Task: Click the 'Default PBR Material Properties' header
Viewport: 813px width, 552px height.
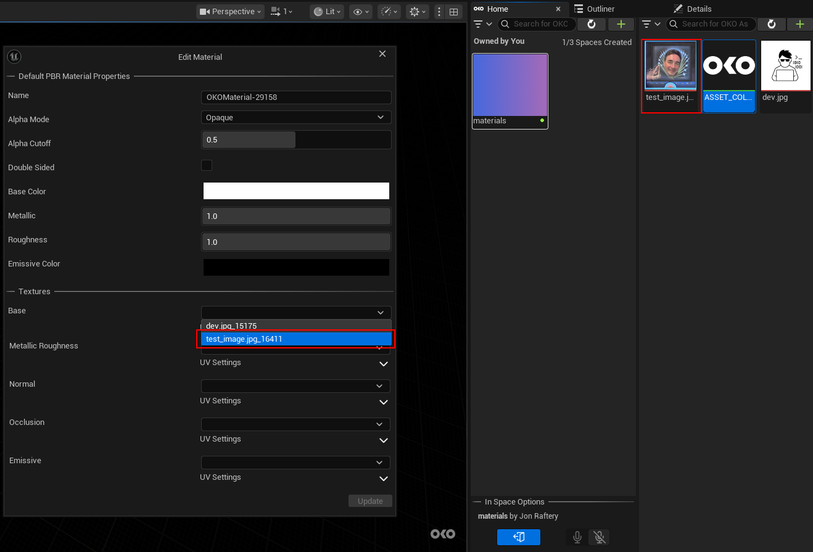Action: click(74, 76)
